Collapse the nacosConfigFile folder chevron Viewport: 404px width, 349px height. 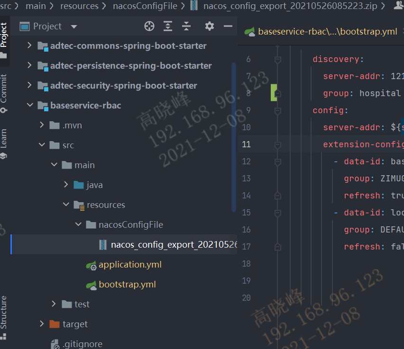click(78, 224)
